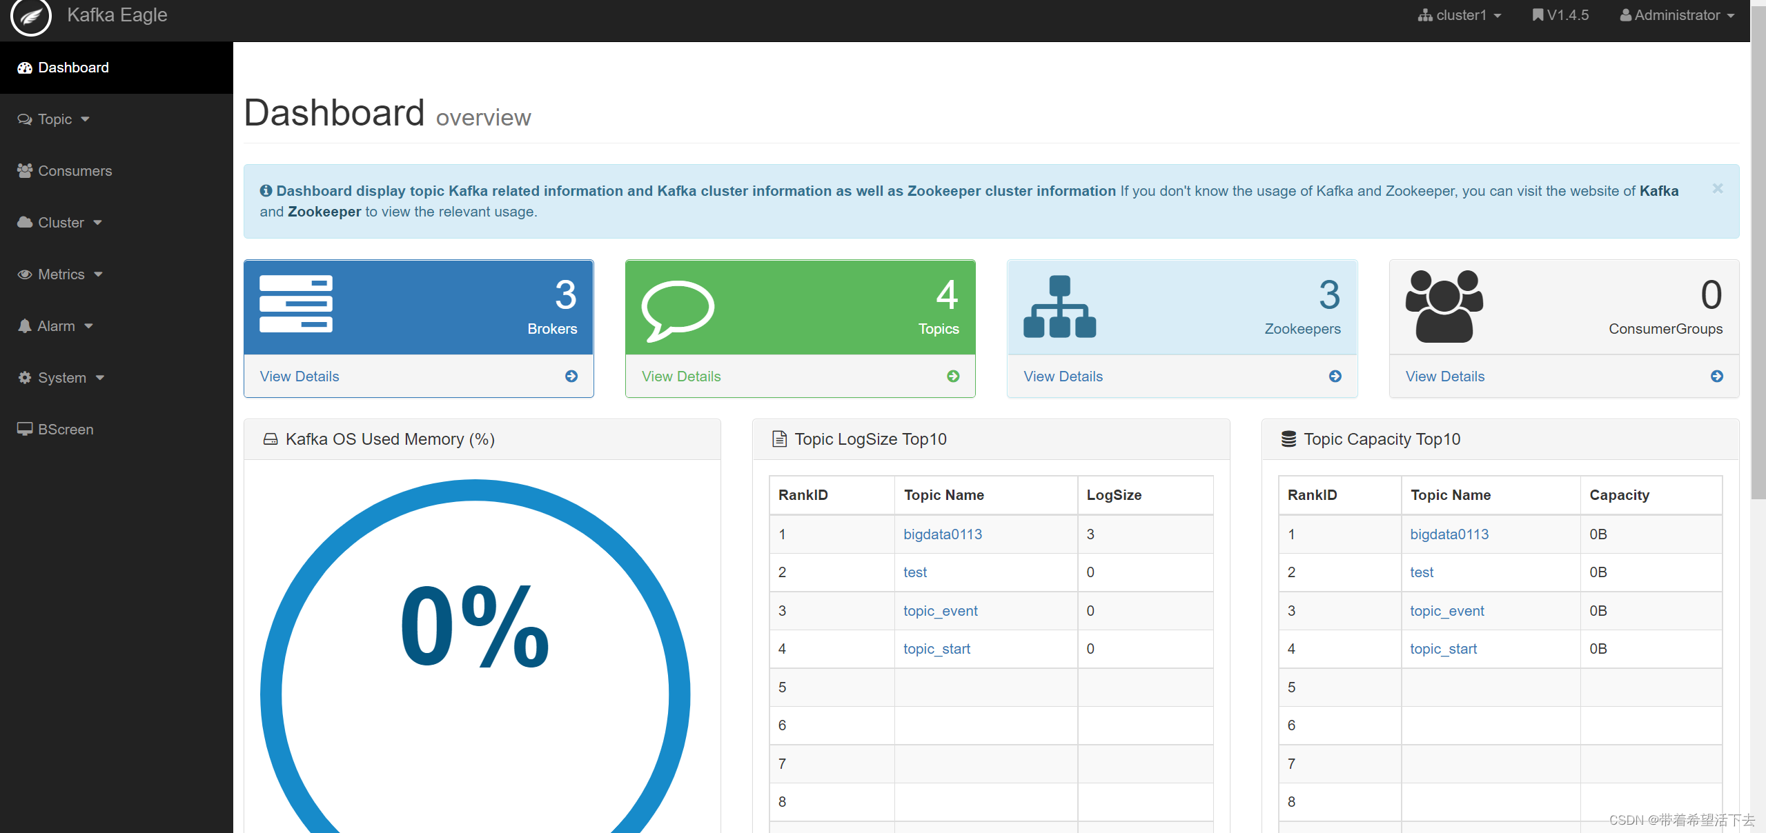
Task: Click topic_start link in Capacity table
Action: [1443, 649]
